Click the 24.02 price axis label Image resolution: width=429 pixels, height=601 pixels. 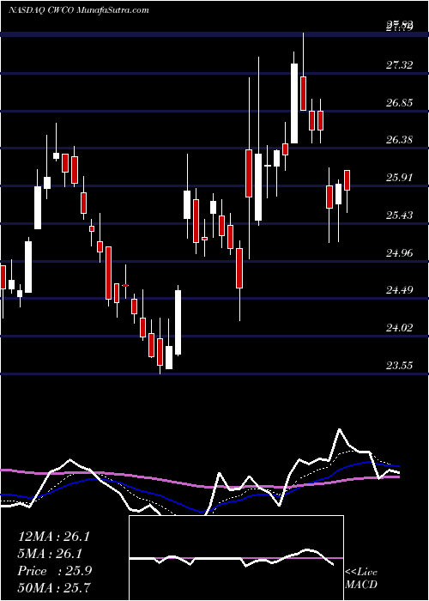click(399, 328)
